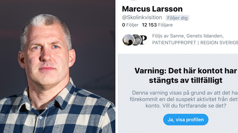
Task: Click the "stängts av tillfälligt" heading line
Action: tap(186, 80)
